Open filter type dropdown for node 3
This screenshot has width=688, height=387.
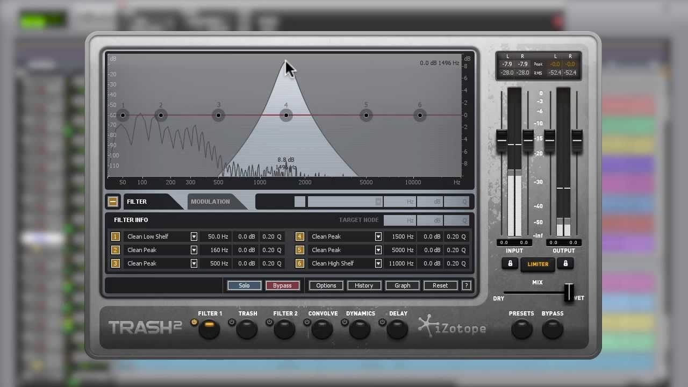tap(193, 263)
